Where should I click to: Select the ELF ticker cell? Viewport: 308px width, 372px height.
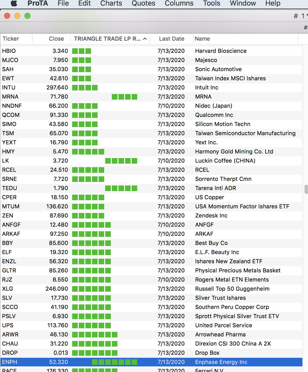(x=7, y=252)
